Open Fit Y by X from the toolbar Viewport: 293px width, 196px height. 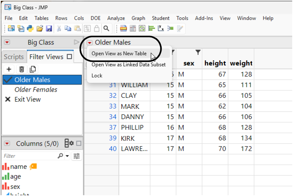[x=161, y=28]
